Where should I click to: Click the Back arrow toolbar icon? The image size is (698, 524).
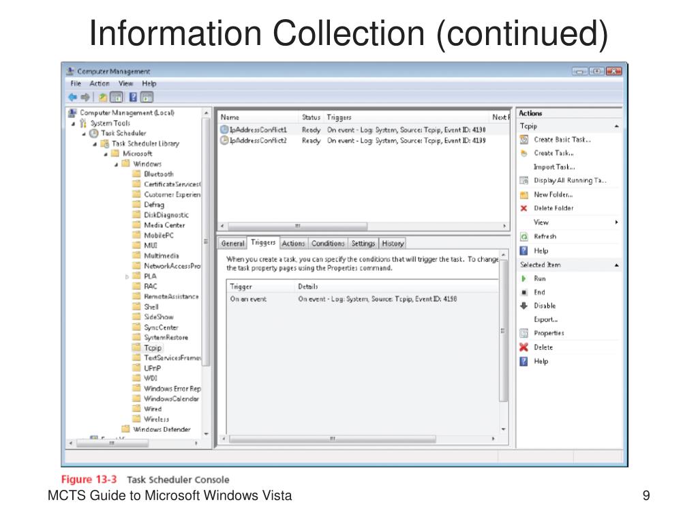pos(72,97)
